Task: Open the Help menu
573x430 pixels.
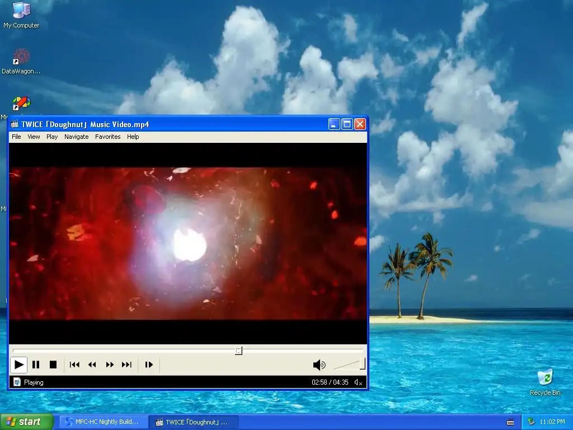Action: 133,137
